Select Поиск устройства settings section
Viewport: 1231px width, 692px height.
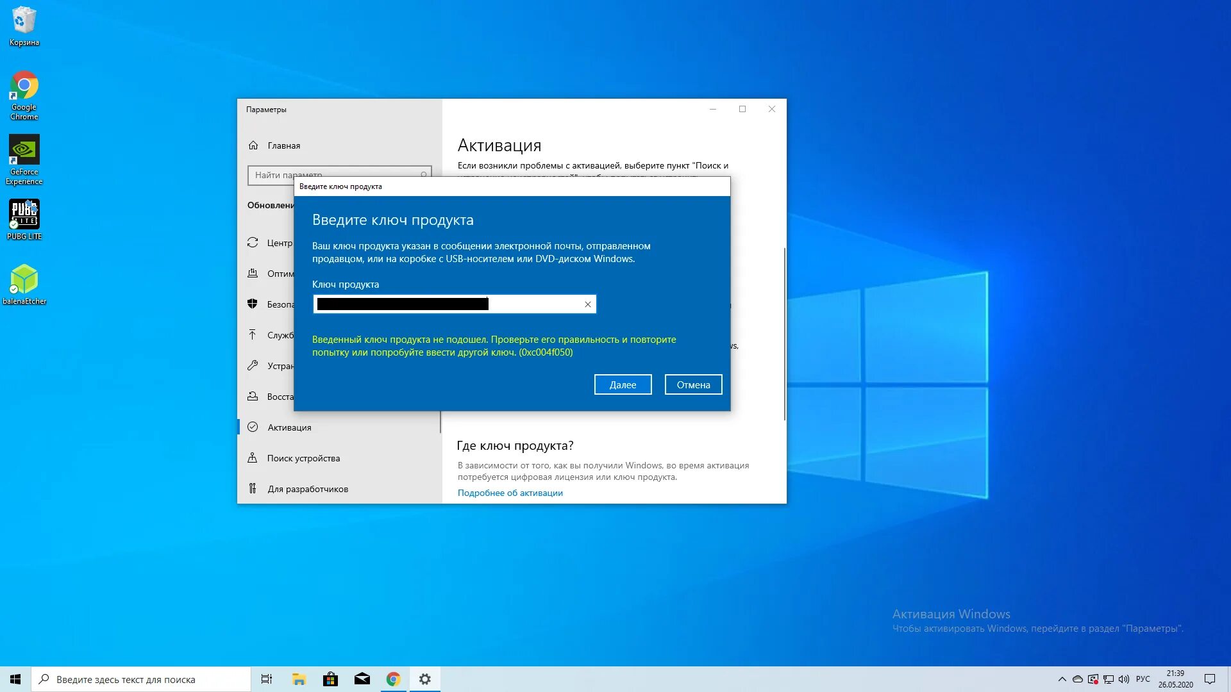[302, 457]
